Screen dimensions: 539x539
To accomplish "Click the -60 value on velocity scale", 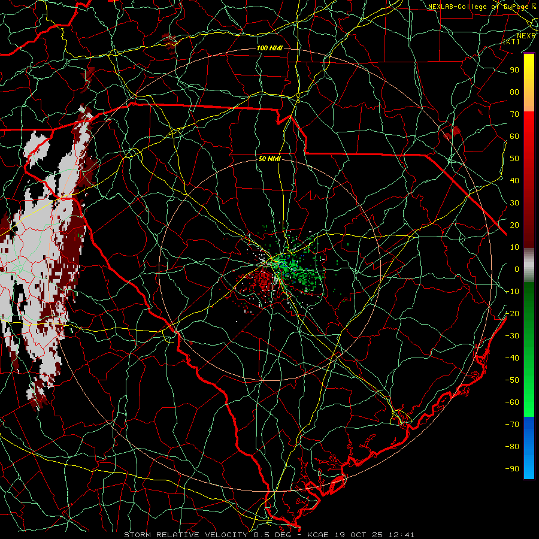I will pyautogui.click(x=512, y=402).
